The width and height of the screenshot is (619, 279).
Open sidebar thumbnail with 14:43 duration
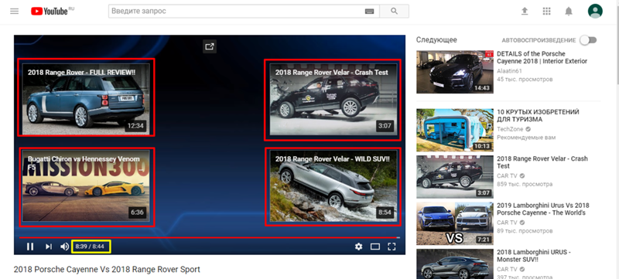pos(455,72)
